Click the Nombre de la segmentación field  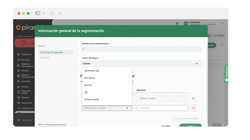pos(142,49)
